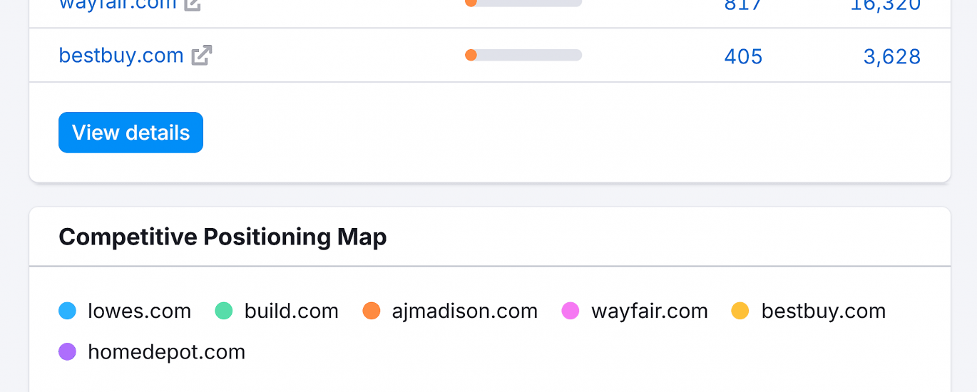
Task: Open the bestbuy.com competitor link
Action: (121, 56)
